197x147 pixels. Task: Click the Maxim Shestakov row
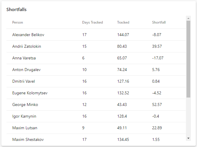[96, 140]
